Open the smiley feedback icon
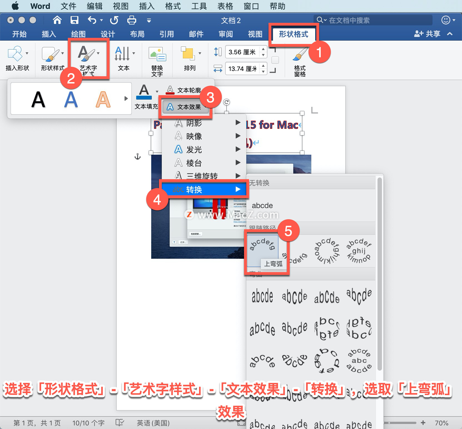462x429 pixels. pyautogui.click(x=446, y=20)
